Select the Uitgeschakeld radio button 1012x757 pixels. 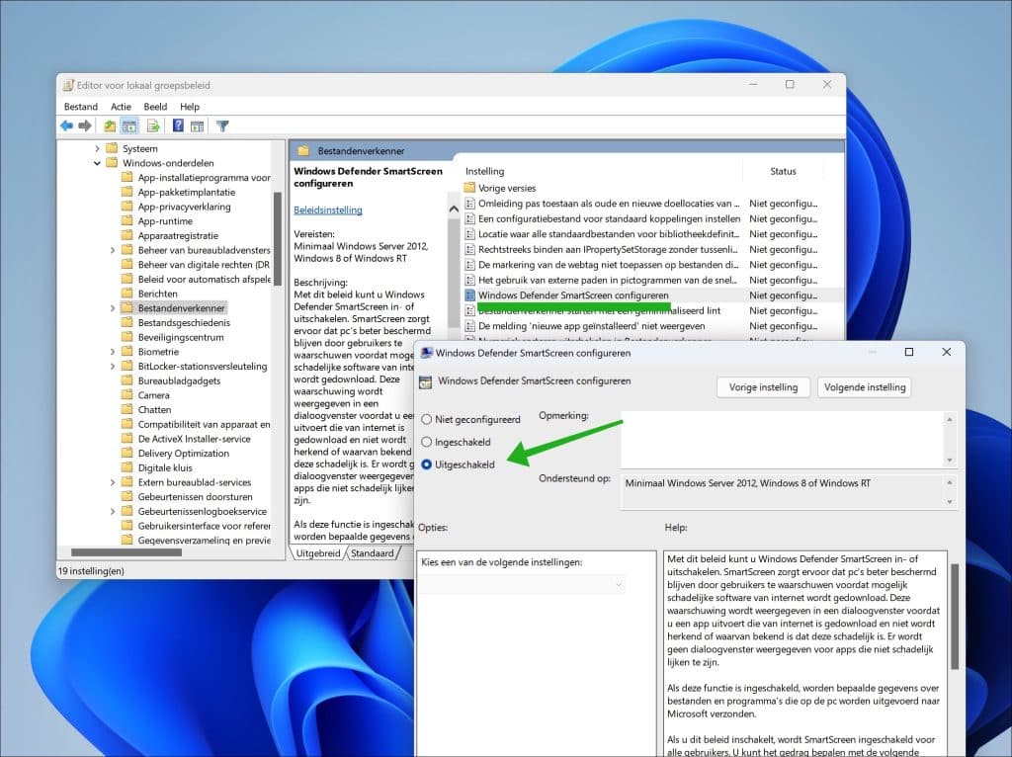[x=425, y=464]
